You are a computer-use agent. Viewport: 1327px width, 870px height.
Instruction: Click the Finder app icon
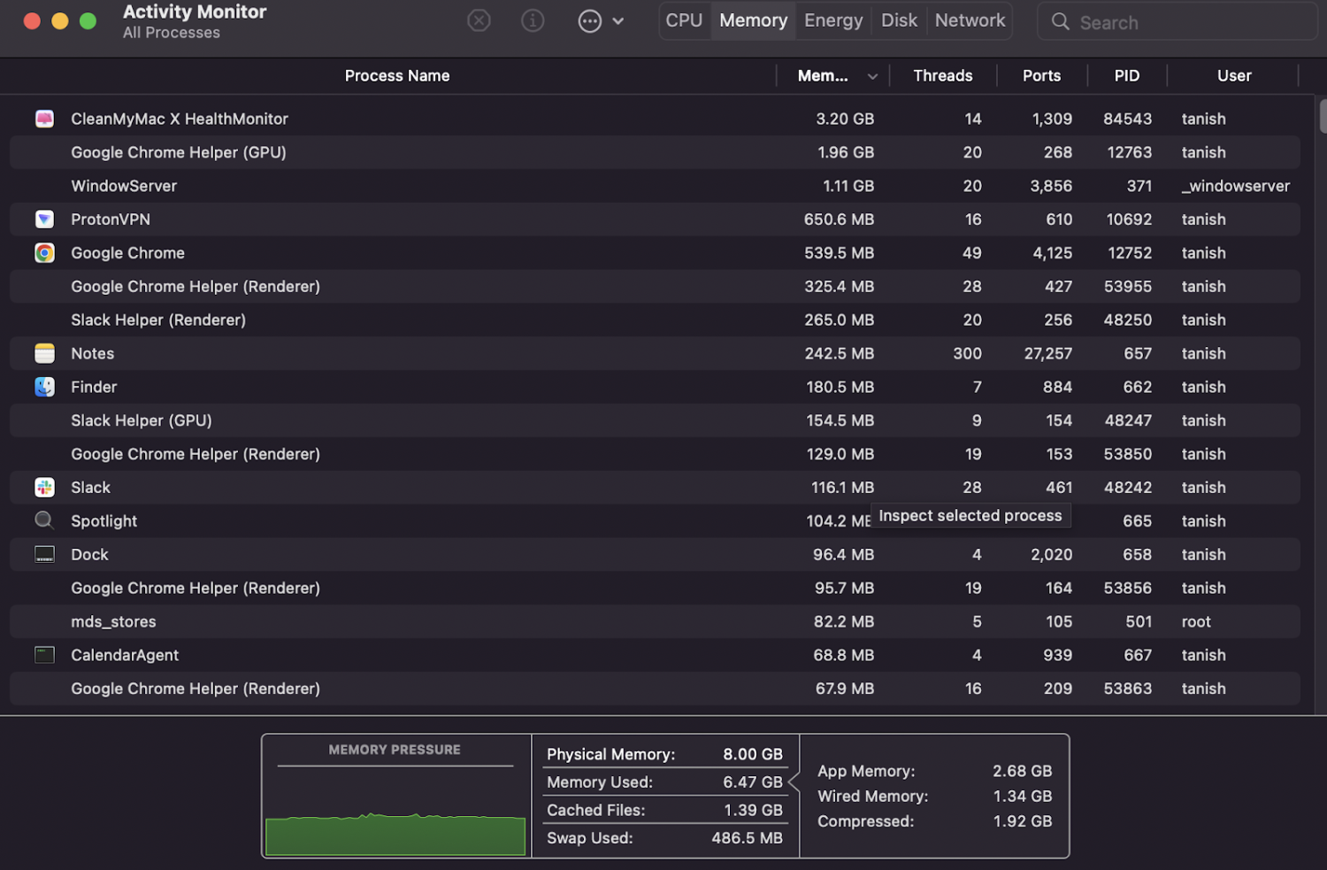pos(44,387)
